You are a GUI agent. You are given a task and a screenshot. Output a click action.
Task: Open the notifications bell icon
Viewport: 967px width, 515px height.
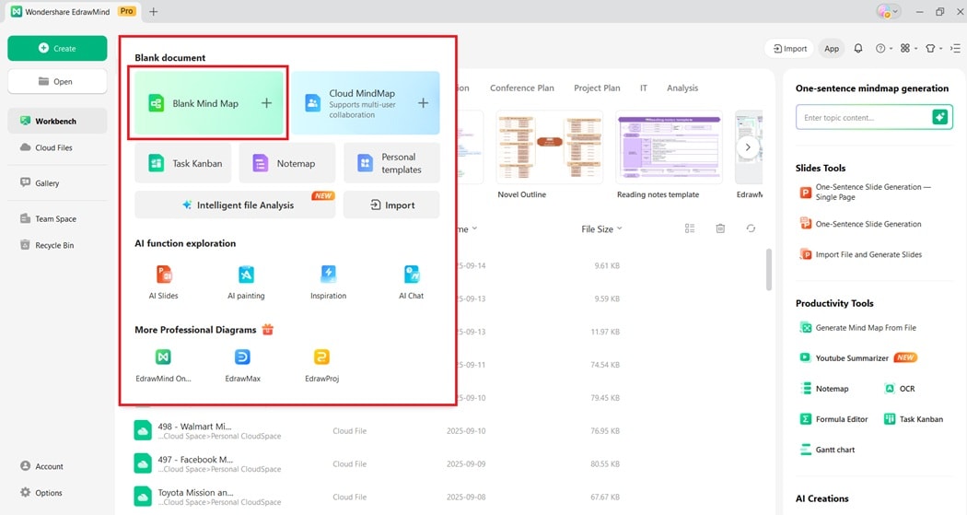tap(857, 48)
